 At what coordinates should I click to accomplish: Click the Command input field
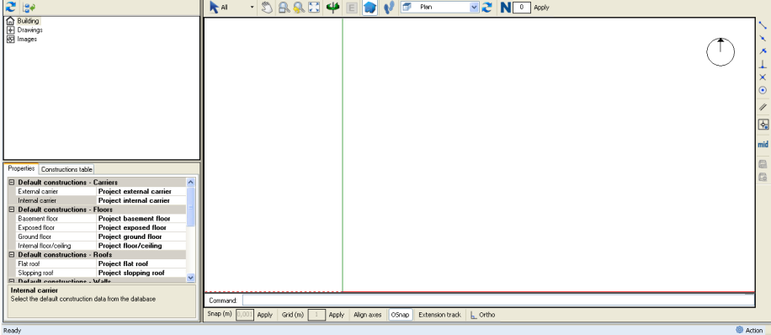[498, 300]
